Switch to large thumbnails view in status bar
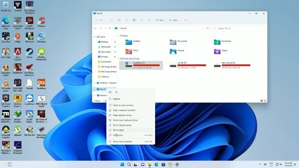The height and width of the screenshot is (168, 299). 265,101
